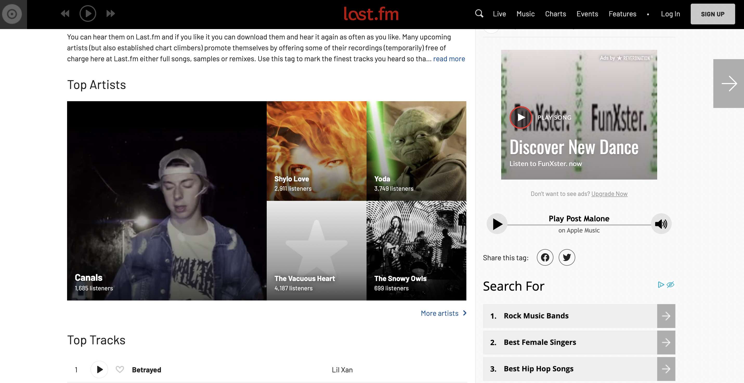Rewind using the previous track icon
Image resolution: width=744 pixels, height=383 pixels.
(65, 13)
